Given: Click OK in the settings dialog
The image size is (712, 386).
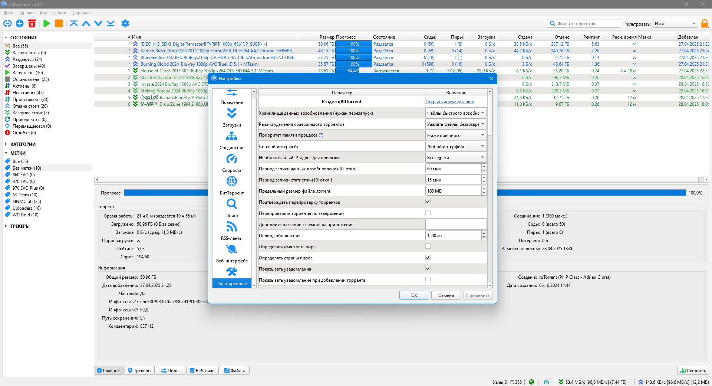Looking at the screenshot, I should [414, 295].
